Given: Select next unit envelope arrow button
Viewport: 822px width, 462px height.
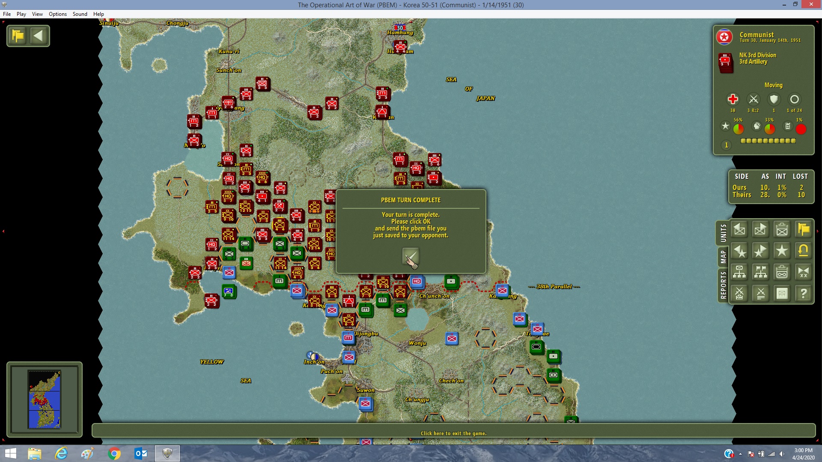Looking at the screenshot, I should tap(761, 229).
